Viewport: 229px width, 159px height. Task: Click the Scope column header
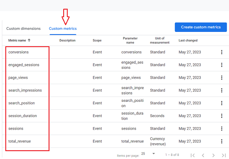pos(97,40)
